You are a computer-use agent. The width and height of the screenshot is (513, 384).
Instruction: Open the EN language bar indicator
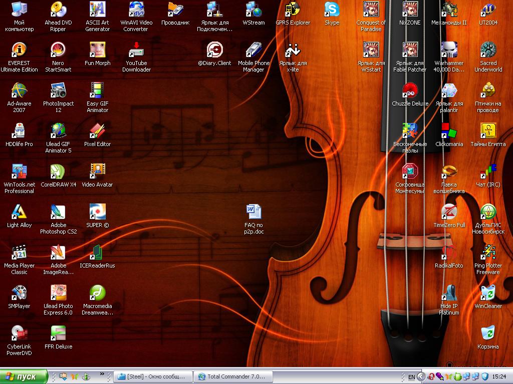tap(411, 376)
